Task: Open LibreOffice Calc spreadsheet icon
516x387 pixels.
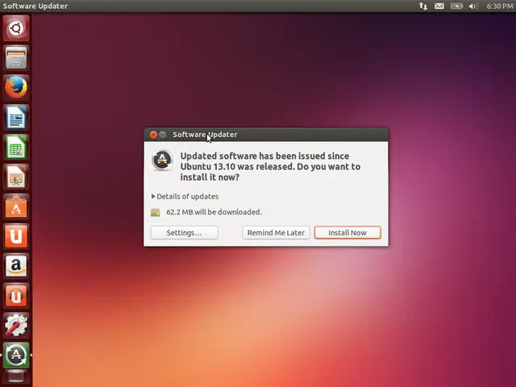Action: 16,147
